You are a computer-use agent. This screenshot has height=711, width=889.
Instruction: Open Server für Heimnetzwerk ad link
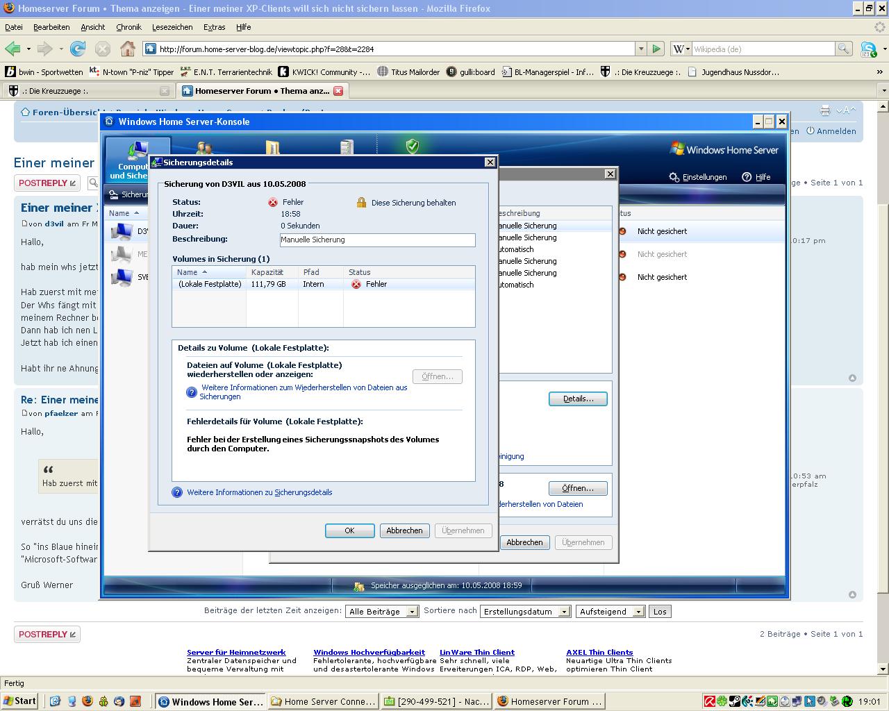click(236, 652)
